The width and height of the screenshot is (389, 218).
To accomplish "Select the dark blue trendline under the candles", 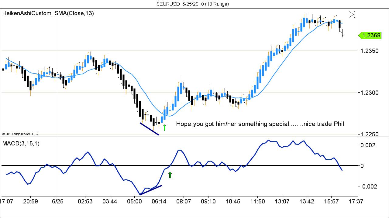I will 149,129.
